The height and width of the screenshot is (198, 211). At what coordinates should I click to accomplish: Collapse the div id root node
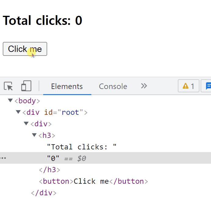pos(18,112)
